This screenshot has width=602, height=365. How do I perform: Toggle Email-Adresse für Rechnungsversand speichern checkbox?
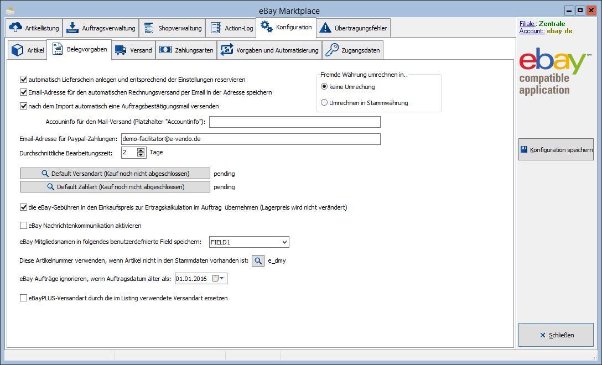pyautogui.click(x=23, y=92)
